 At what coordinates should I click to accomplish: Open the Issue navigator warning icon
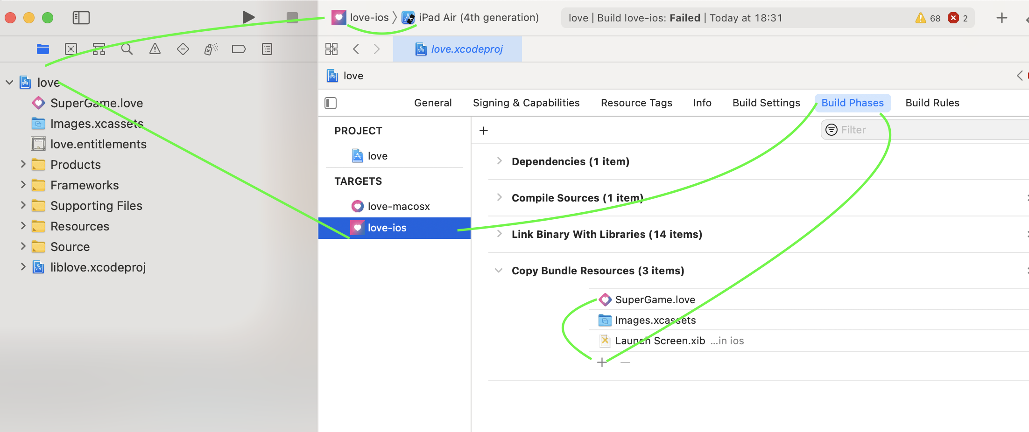pyautogui.click(x=155, y=49)
